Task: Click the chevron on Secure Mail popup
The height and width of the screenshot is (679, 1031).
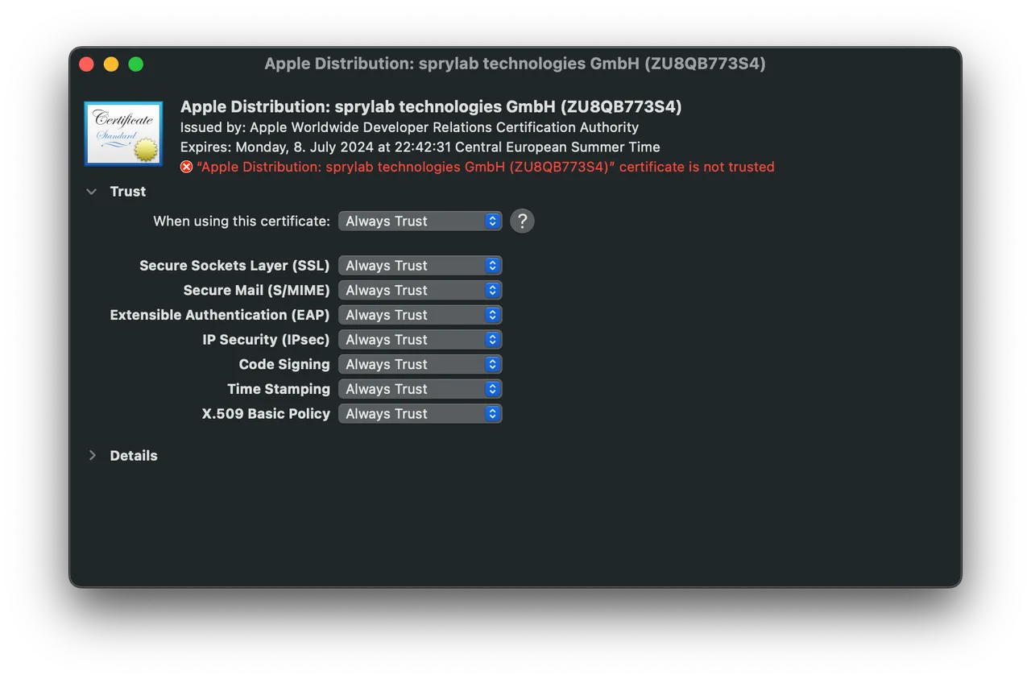Action: click(493, 290)
